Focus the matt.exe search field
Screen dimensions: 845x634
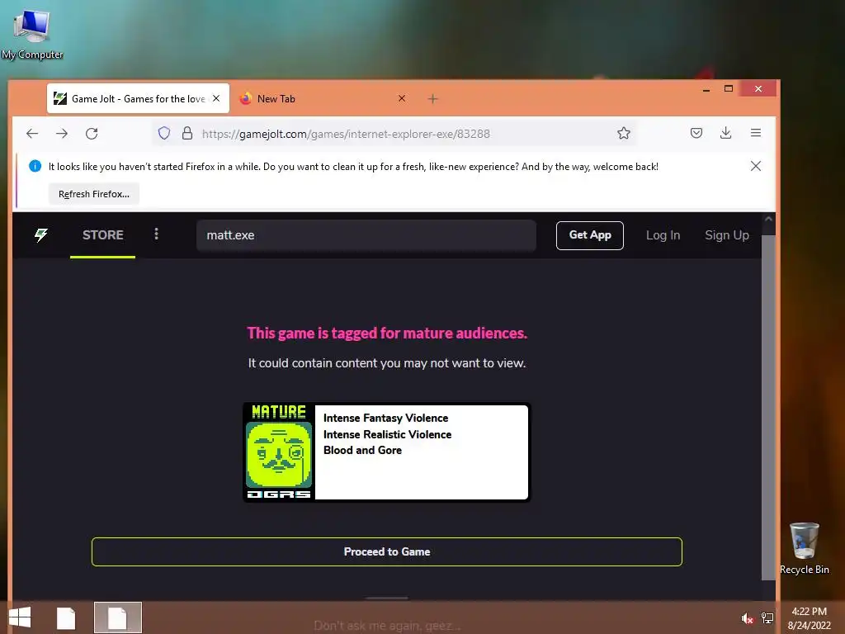click(x=366, y=235)
